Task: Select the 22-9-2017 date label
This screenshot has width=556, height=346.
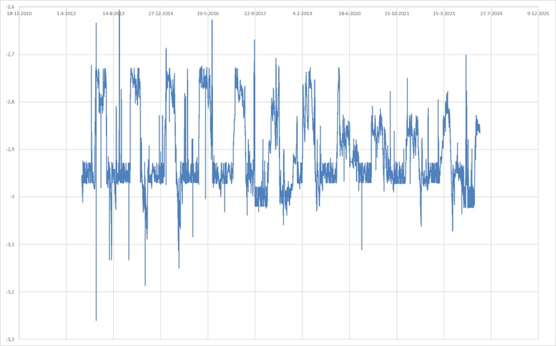Action: [255, 13]
